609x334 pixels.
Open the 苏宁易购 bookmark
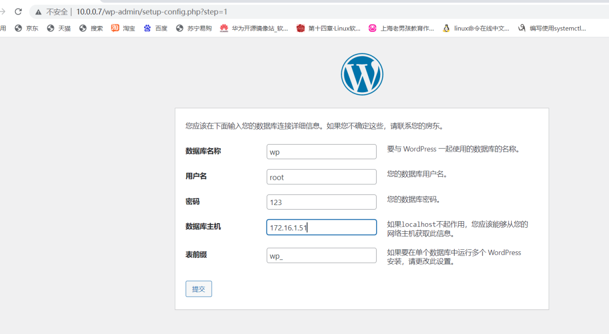click(x=194, y=28)
